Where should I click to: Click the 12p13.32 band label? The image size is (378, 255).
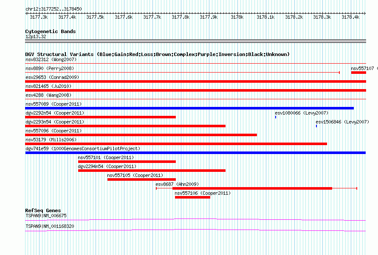[x=36, y=36]
